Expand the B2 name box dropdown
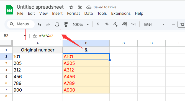185x101 pixels. 25,36
